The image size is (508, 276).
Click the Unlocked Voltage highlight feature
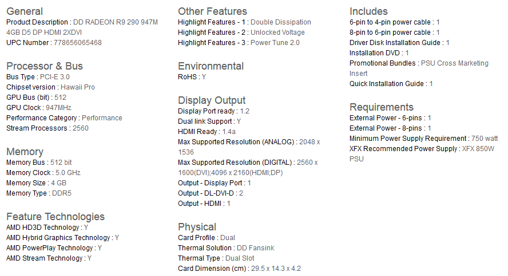click(x=277, y=33)
